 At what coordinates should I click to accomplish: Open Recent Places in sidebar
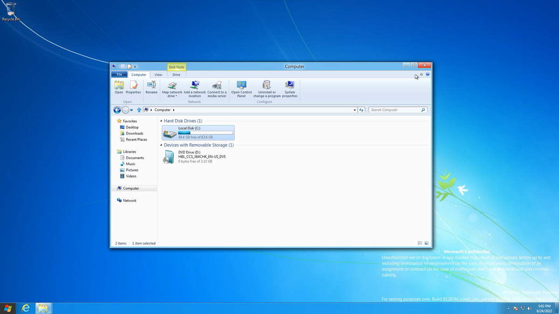click(136, 139)
